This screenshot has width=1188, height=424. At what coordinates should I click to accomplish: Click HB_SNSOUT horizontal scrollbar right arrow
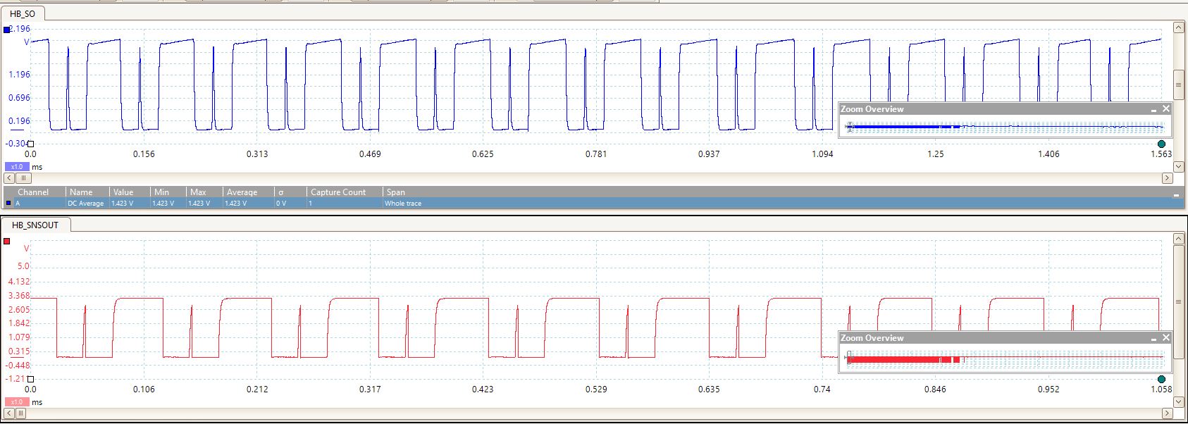click(x=1167, y=413)
